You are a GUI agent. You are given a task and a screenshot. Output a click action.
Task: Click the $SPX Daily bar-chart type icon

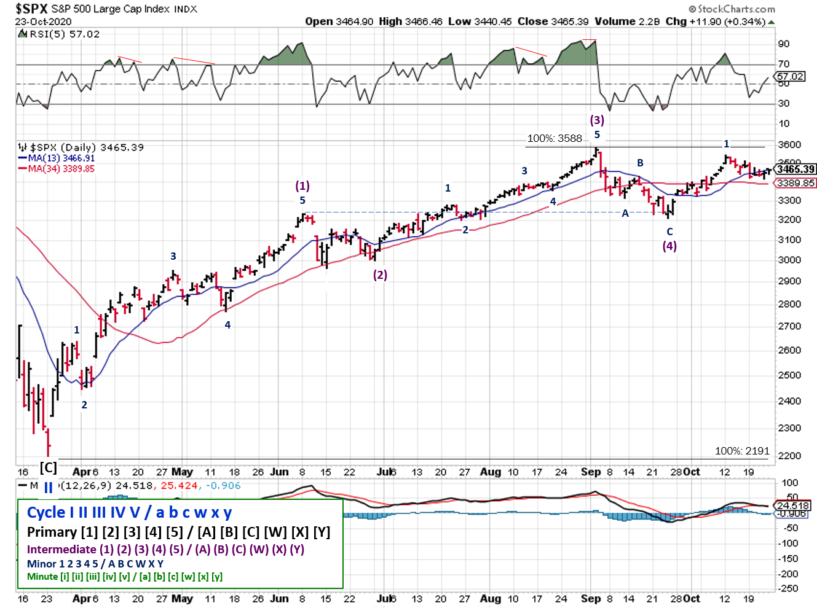tap(23, 147)
